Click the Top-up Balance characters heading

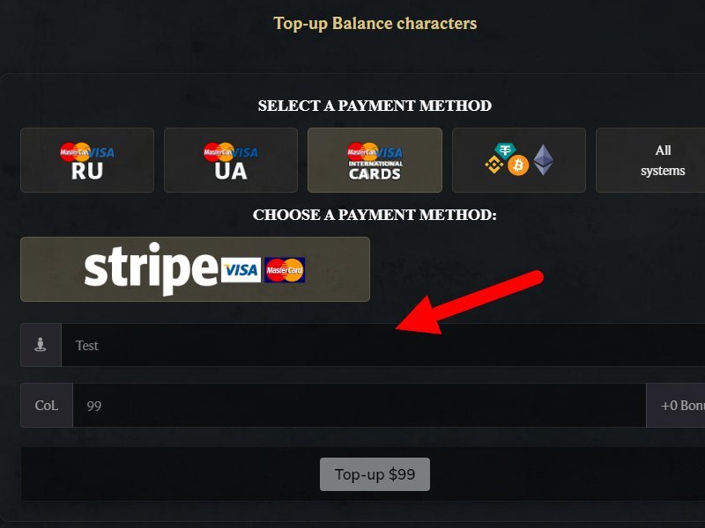coord(375,24)
